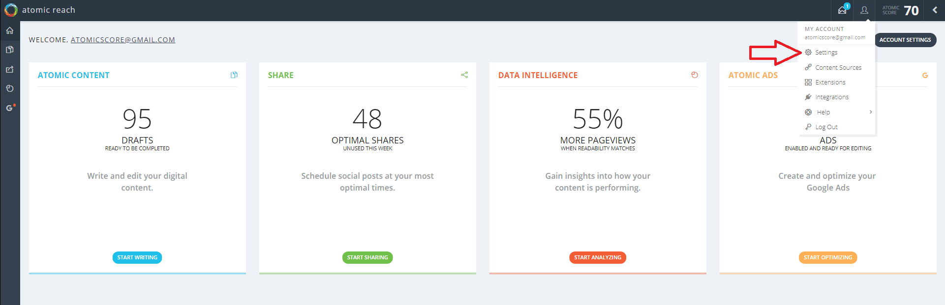Click the 95 drafts count
This screenshot has width=945, height=305.
(137, 119)
